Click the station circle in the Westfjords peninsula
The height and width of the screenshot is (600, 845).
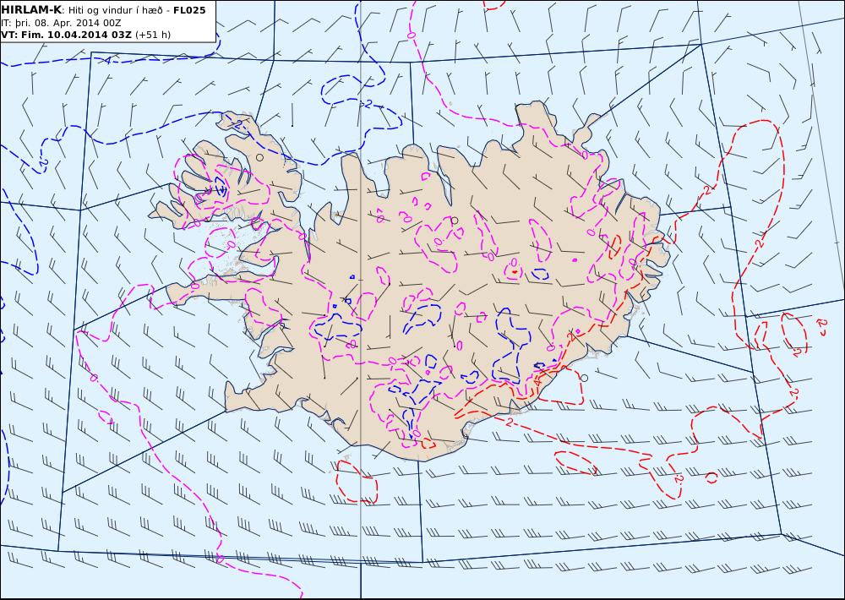(x=259, y=157)
